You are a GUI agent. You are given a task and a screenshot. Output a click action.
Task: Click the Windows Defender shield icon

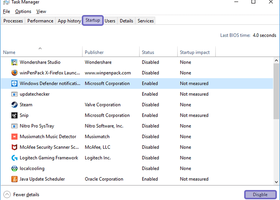[14, 84]
